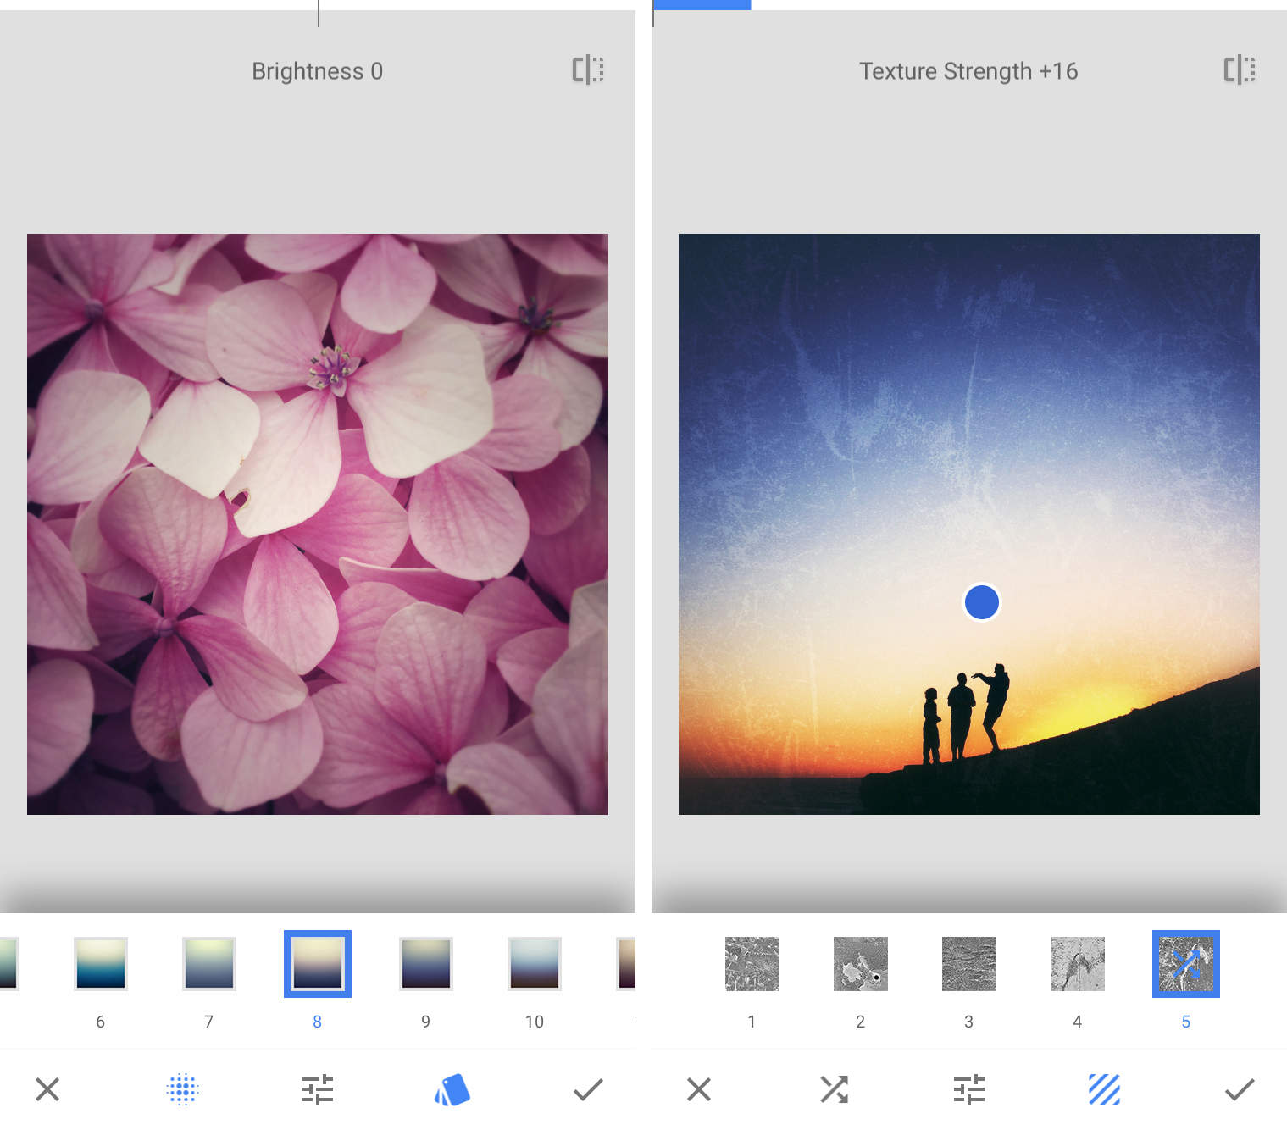Select the currently active filter style 8

[317, 964]
